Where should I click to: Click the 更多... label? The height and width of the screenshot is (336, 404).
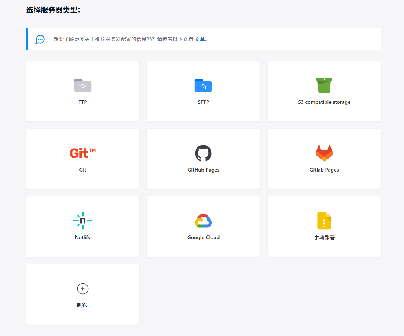tap(83, 305)
